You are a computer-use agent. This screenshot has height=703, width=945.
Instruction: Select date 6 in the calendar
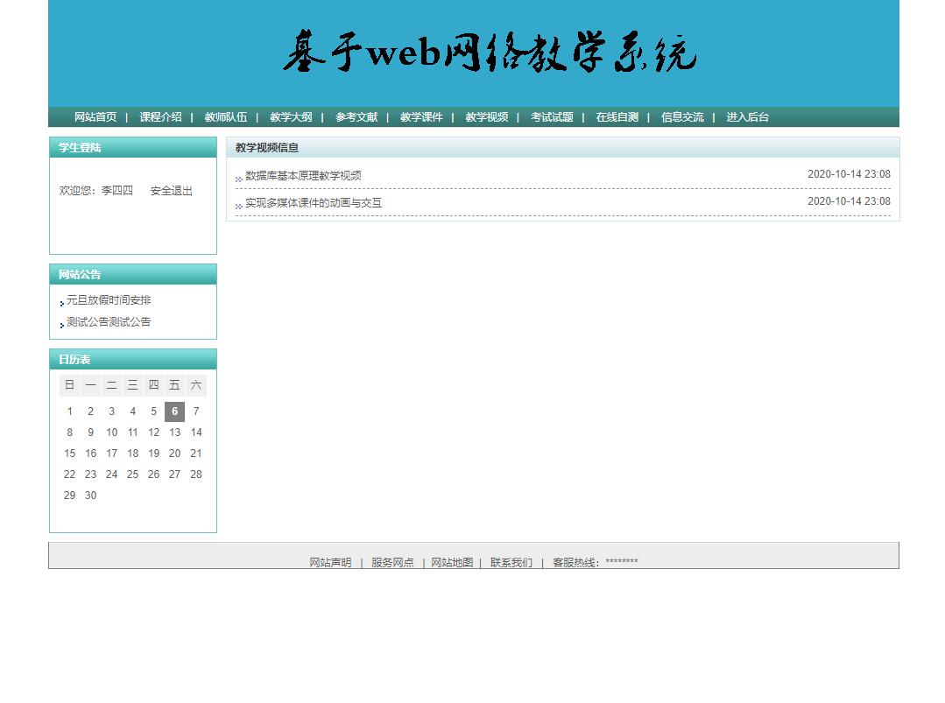[x=174, y=411]
